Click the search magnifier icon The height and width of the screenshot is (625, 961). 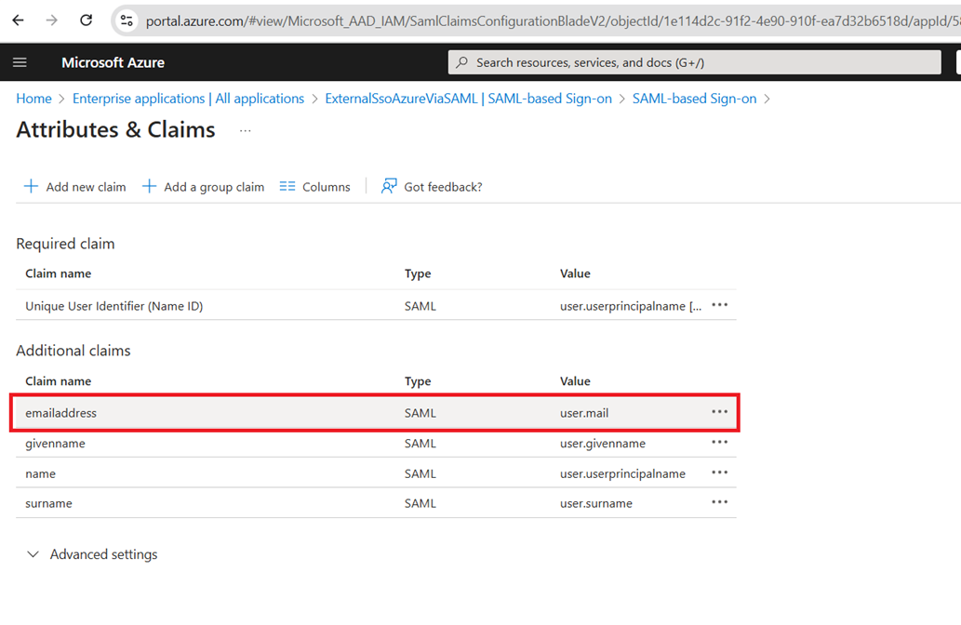462,62
